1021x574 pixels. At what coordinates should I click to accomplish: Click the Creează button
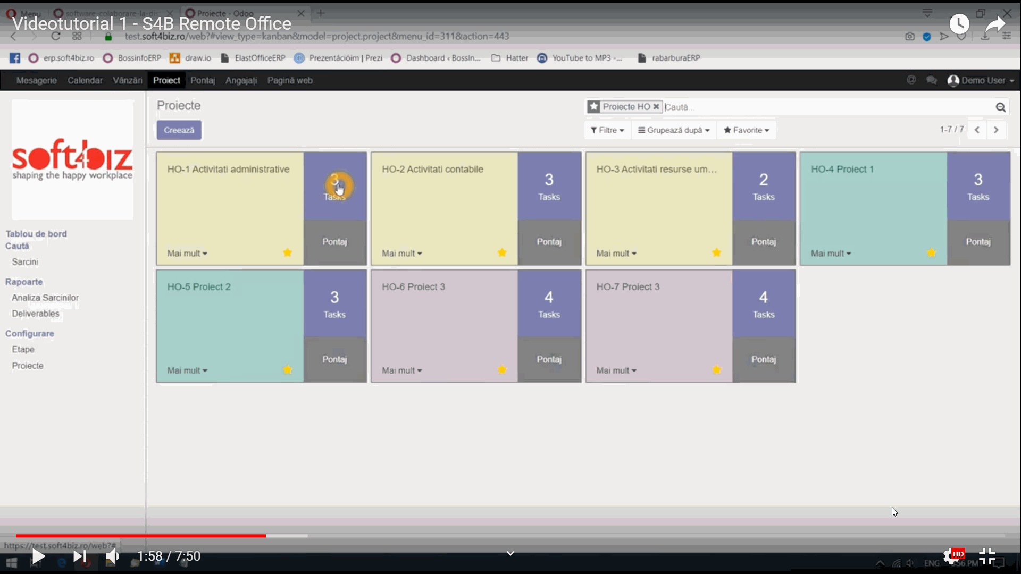tap(179, 130)
